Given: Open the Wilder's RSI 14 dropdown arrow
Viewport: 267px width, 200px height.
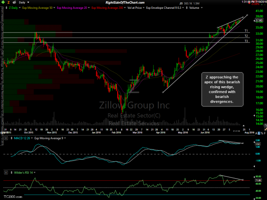Looking at the screenshot, I should (35, 173).
